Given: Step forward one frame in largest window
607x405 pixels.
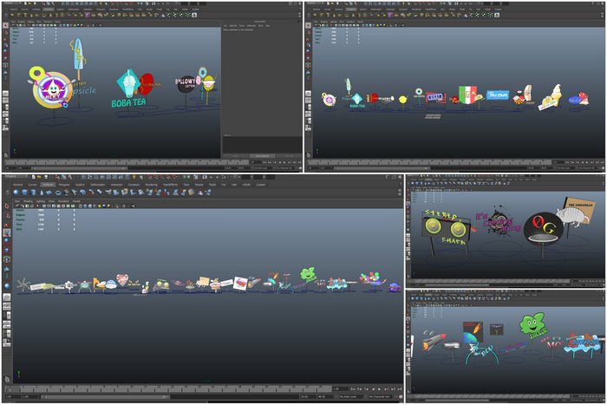Looking at the screenshot, I should click(x=386, y=389).
